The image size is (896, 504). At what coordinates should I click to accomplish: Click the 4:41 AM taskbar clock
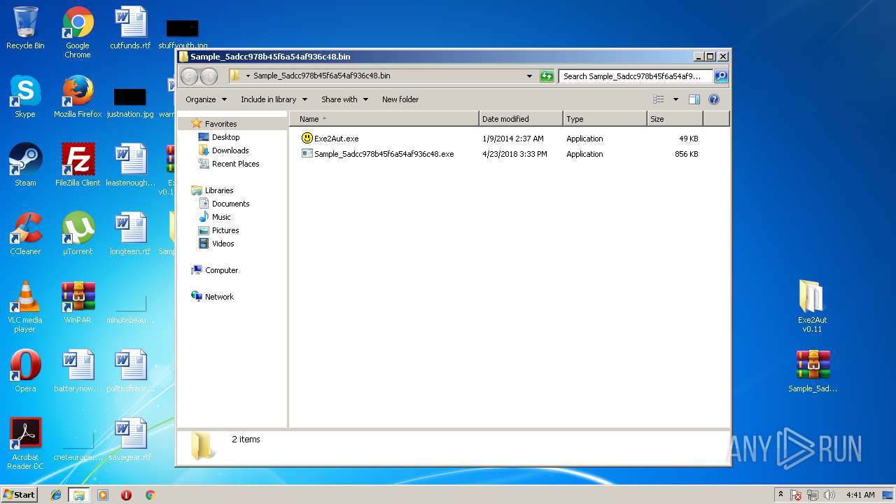[860, 495]
